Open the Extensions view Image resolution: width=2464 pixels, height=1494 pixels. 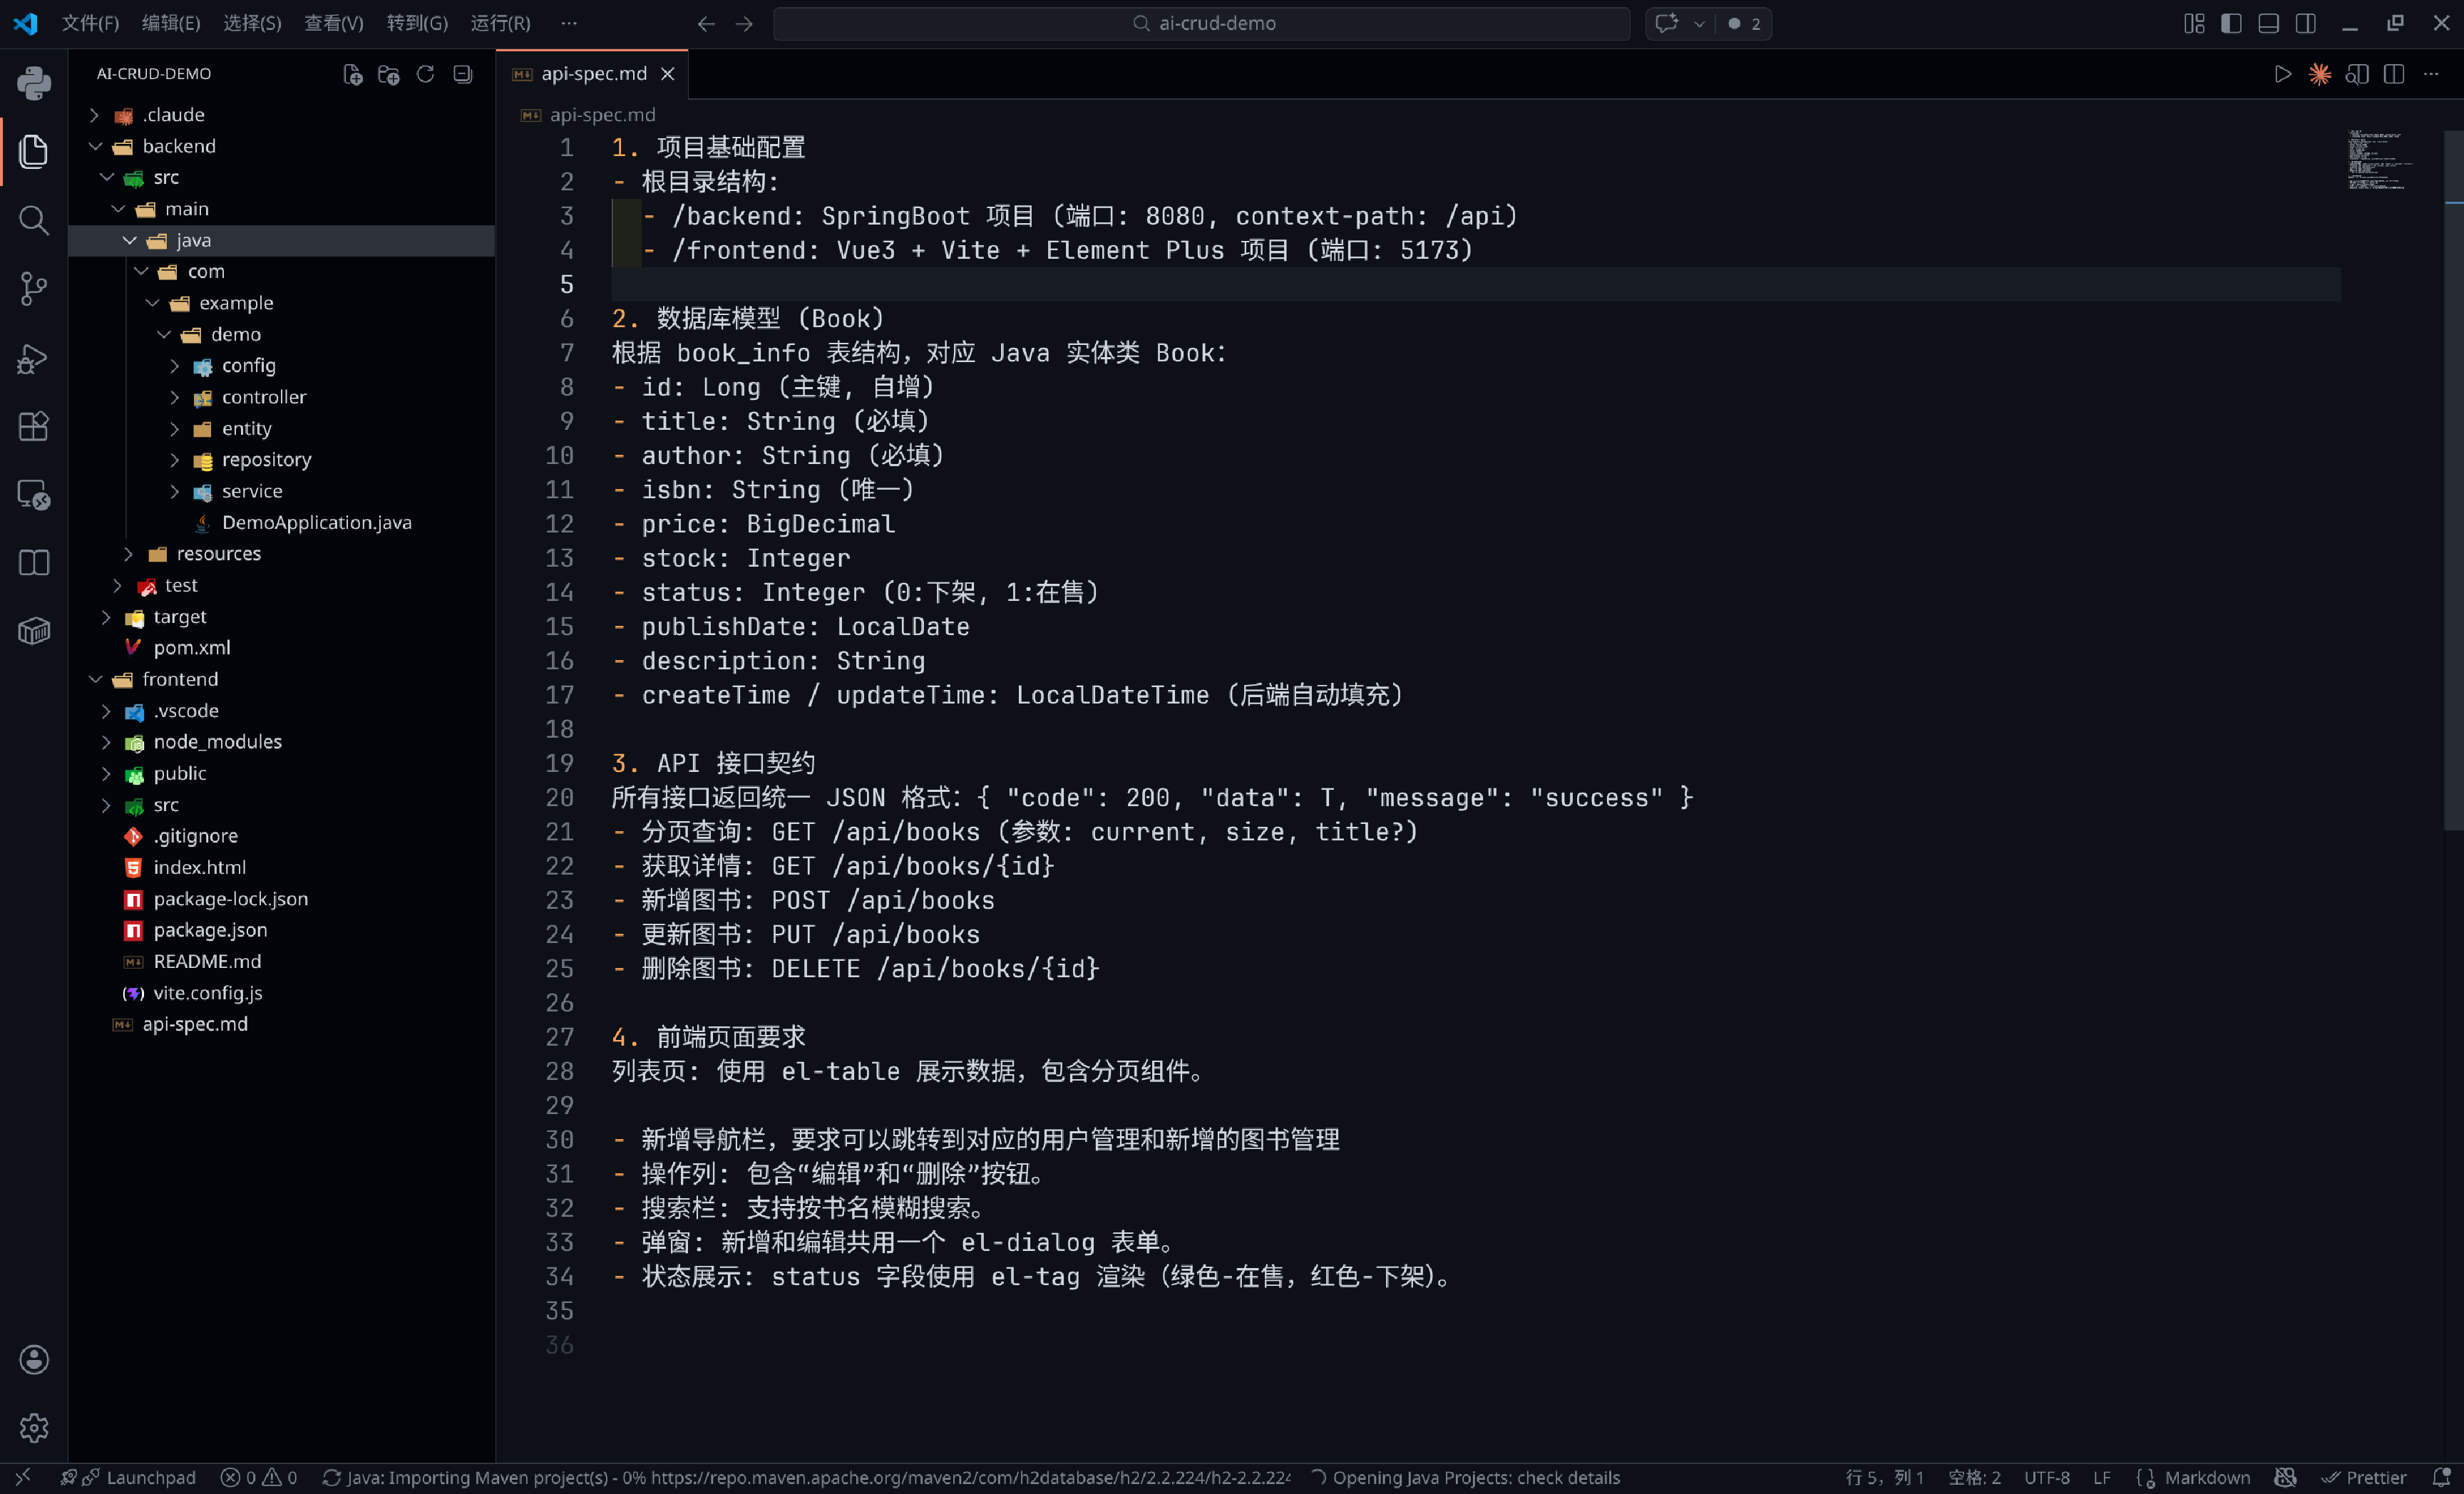34,427
